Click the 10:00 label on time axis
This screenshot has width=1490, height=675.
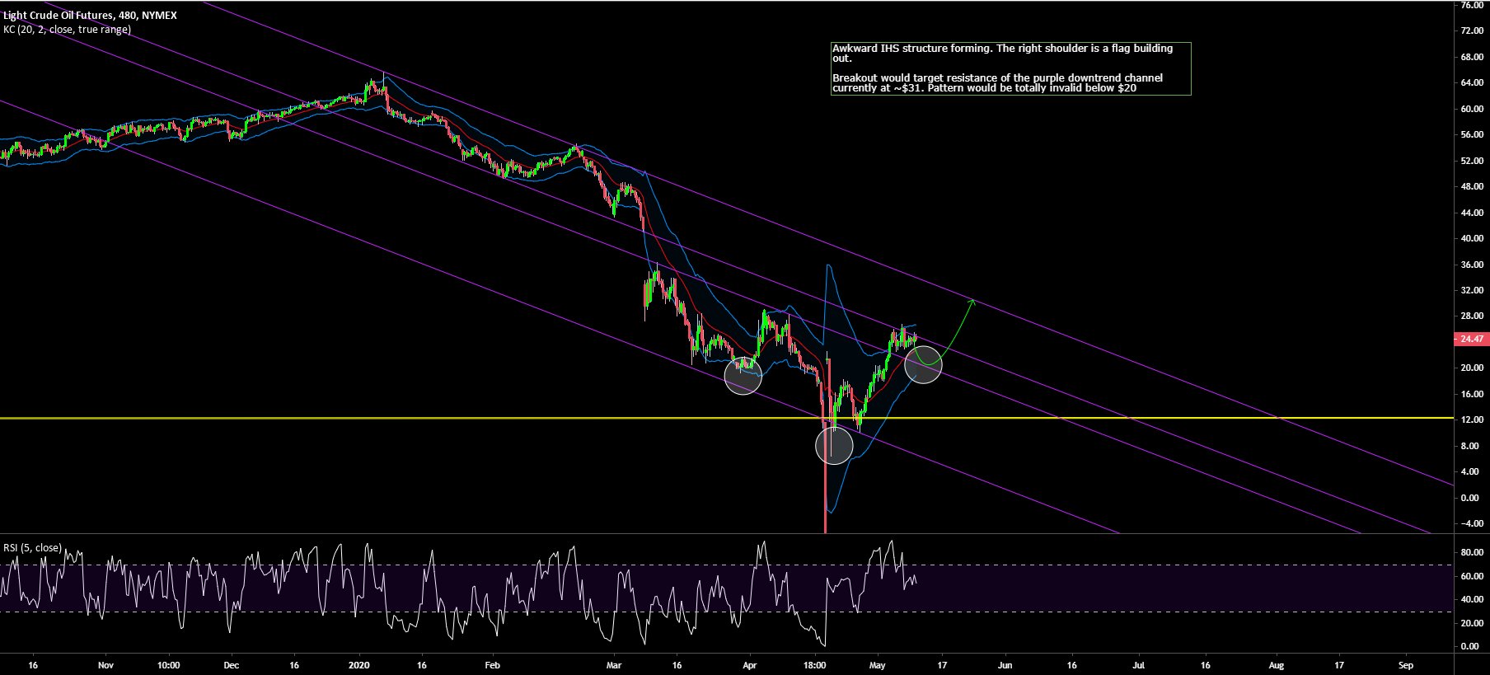pyautogui.click(x=168, y=664)
